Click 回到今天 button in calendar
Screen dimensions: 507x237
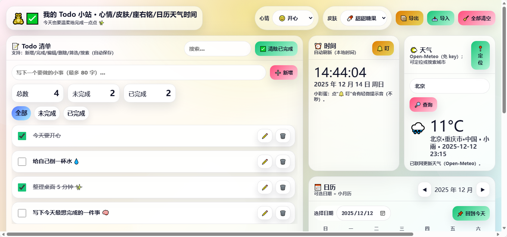471,214
